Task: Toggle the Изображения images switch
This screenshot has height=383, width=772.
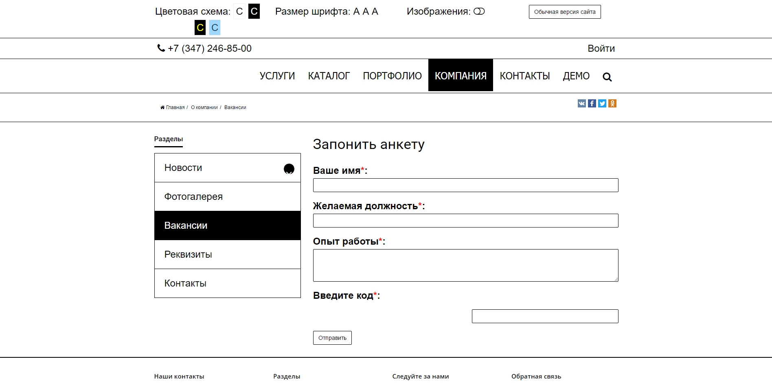Action: [479, 11]
